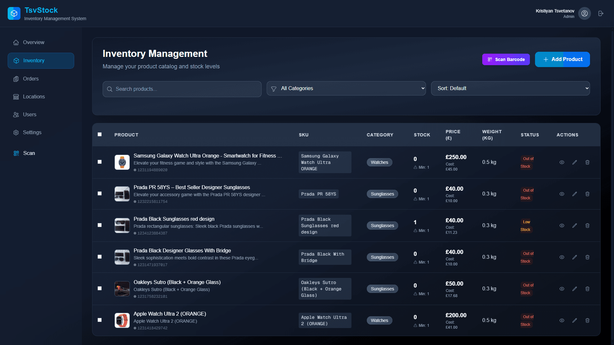614x345 pixels.
Task: Select the Samsung Galaxy Watch row checkbox
Action: 100,162
